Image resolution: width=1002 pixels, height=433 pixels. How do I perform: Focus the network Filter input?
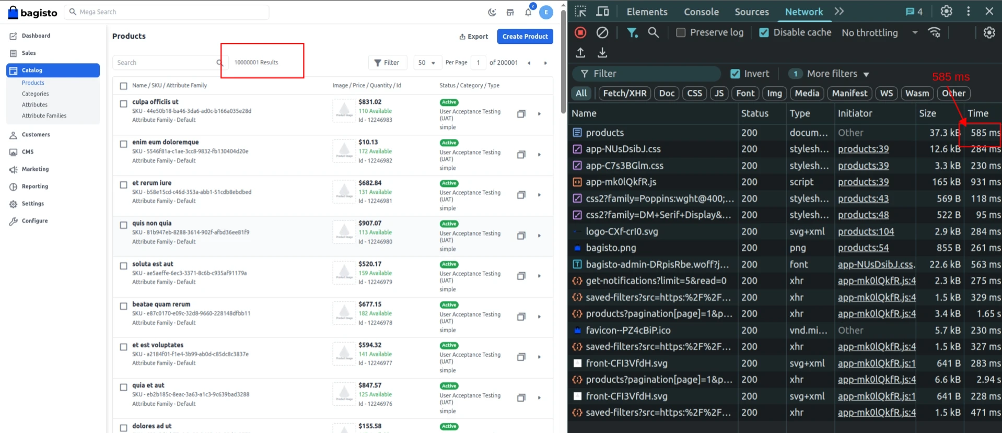[647, 74]
